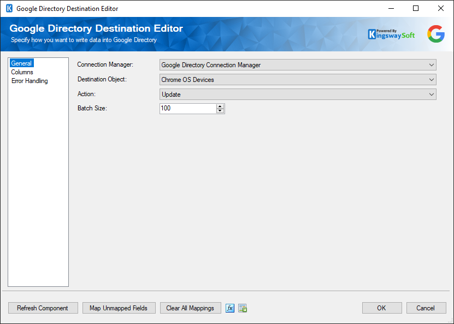
Task: Click into the Batch Size field showing 100
Action: (187, 109)
